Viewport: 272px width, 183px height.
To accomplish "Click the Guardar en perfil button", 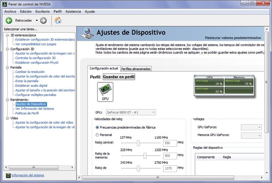I will tap(119, 77).
